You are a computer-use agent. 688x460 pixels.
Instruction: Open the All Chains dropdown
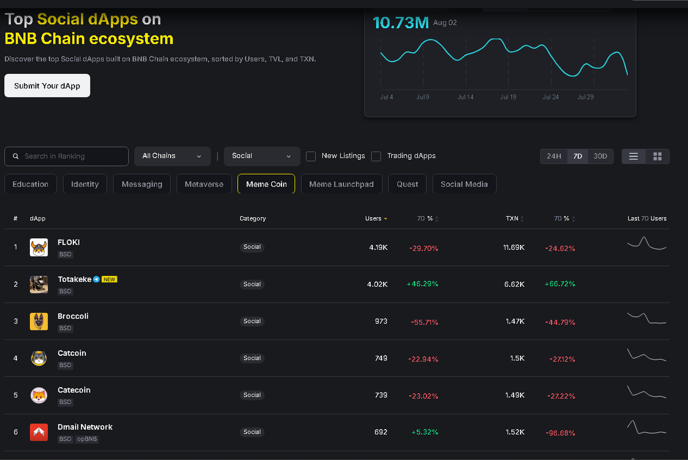point(173,156)
